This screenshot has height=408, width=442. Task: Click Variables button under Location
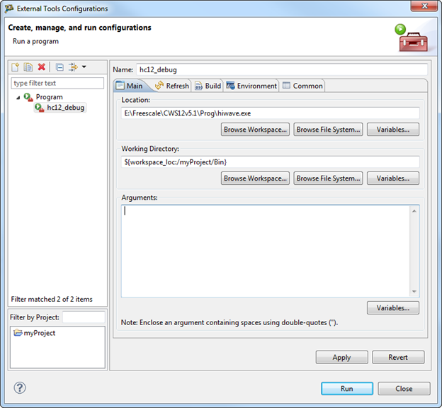click(393, 130)
